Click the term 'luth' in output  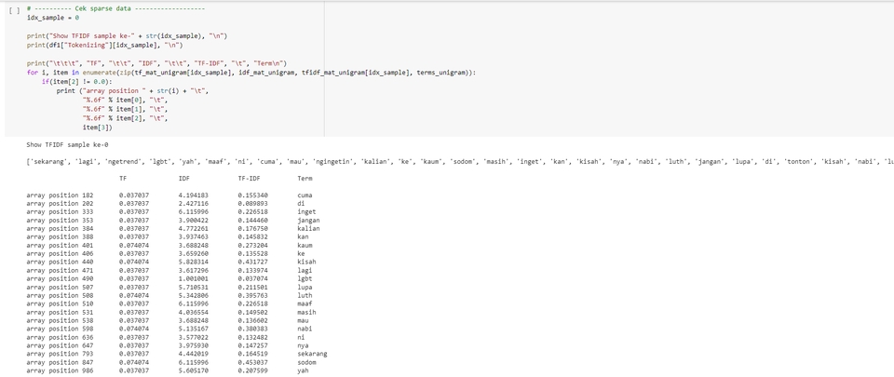tap(305, 296)
